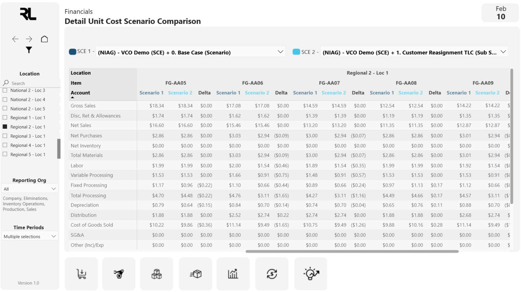Screen dimensions: 521x292
Task: Open the Time Periods dropdown
Action: 30,236
